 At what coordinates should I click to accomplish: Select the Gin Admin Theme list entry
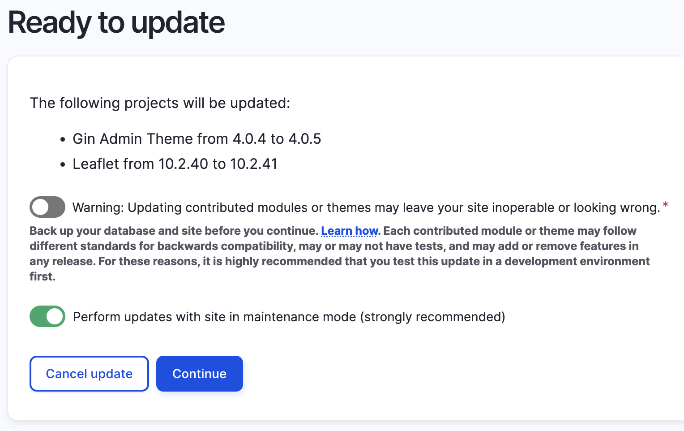[x=197, y=139]
